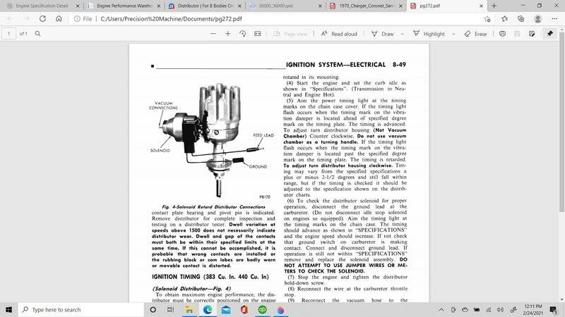The width and height of the screenshot is (565, 317).
Task: Open the Collections panel
Action: tap(521, 19)
